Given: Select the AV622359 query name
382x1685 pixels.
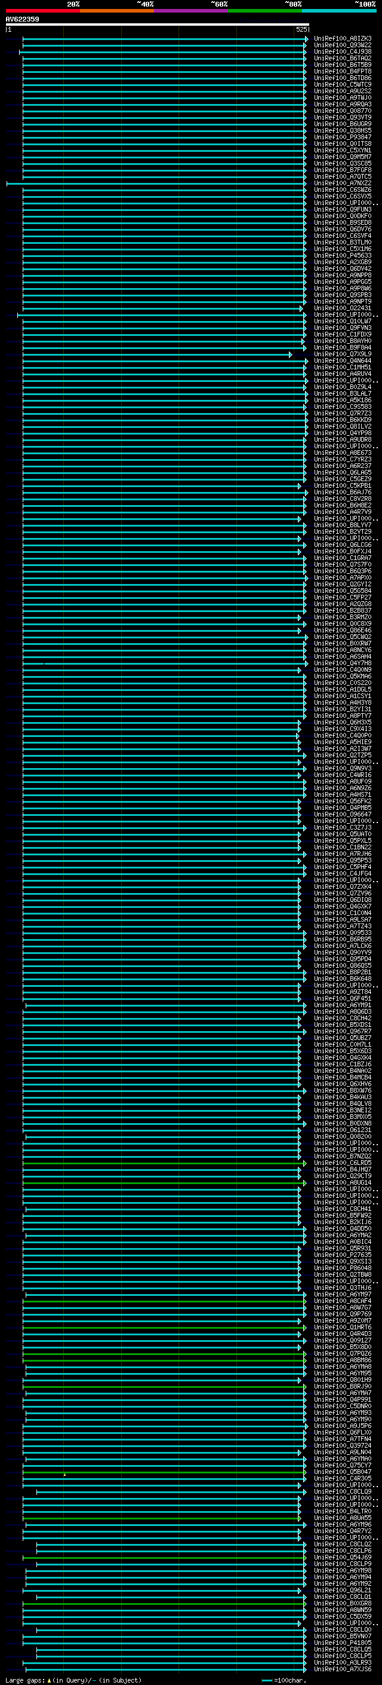Looking at the screenshot, I should click(x=22, y=19).
